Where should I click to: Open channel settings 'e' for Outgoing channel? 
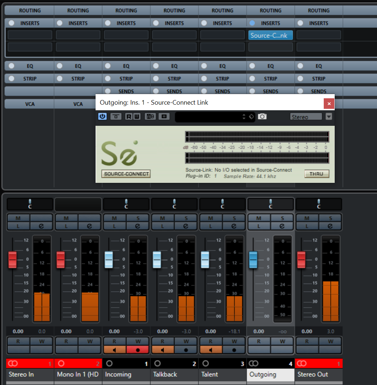282,226
